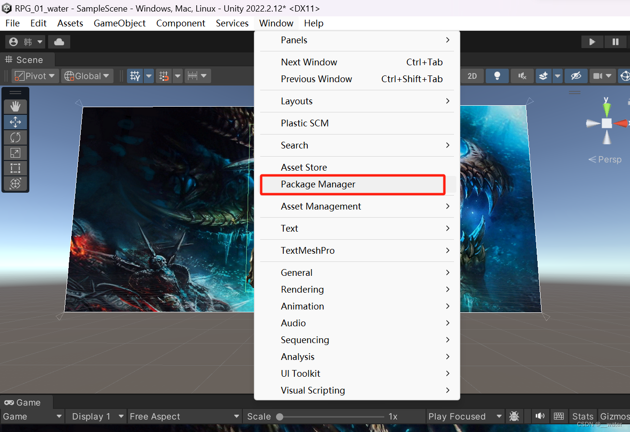Open the Edit menu

[38, 23]
